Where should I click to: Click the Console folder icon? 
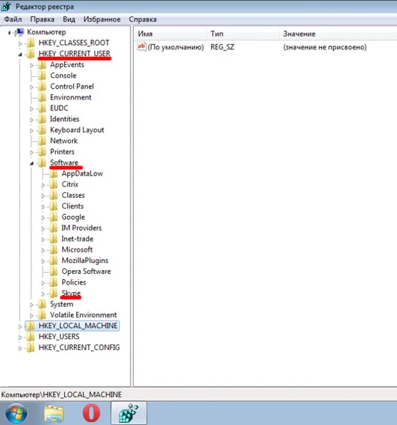[42, 75]
